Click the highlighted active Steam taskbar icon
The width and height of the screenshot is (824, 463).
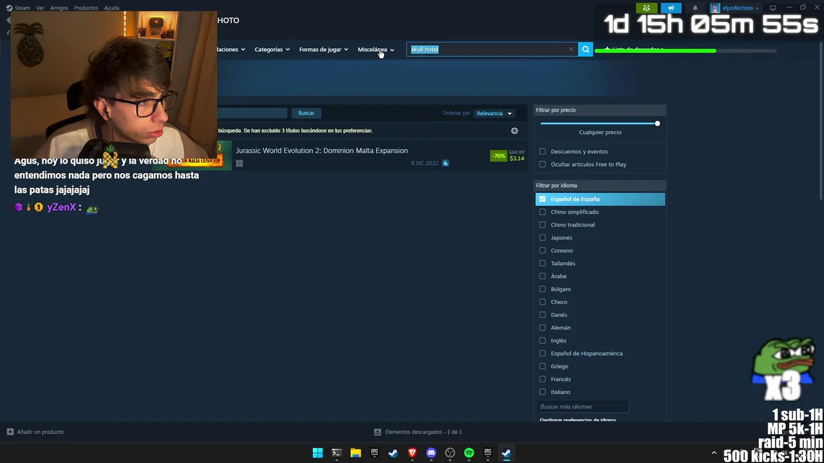click(507, 453)
